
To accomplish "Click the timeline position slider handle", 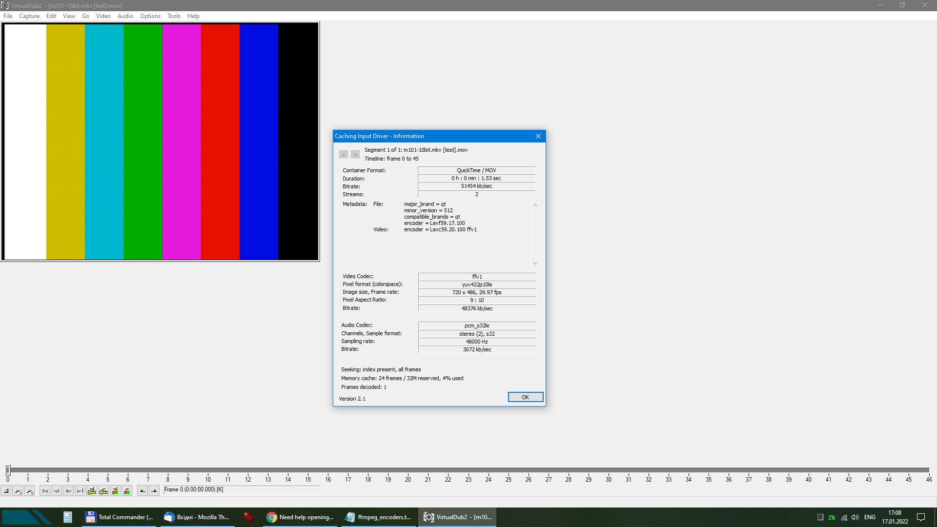I will point(8,470).
